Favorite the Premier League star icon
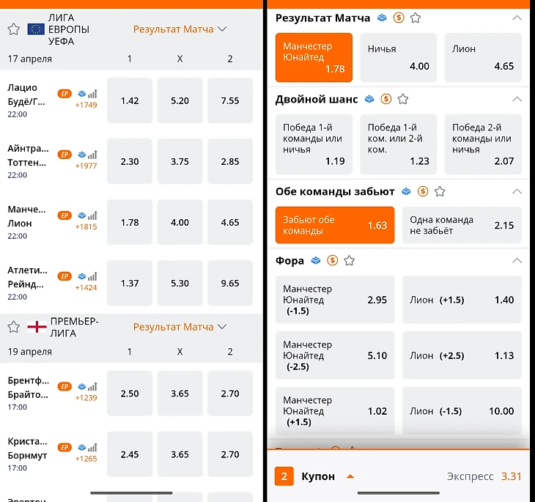Screen dimensions: 535x502 (13, 327)
